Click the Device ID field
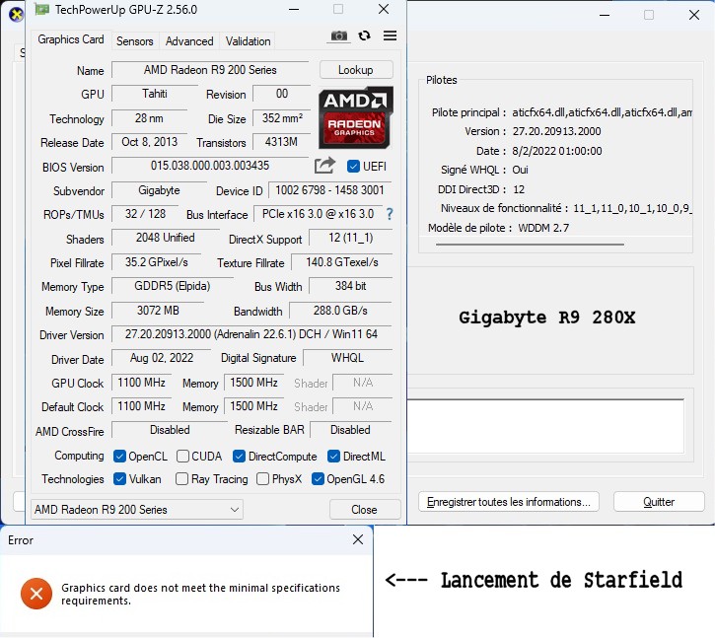Screen dimensions: 715x638 pos(329,190)
